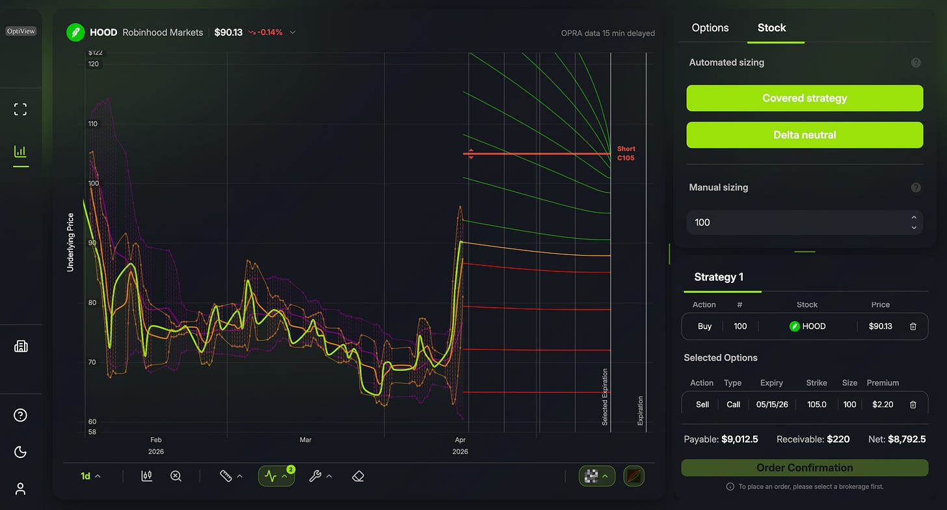The height and width of the screenshot is (510, 947).
Task: Click the 05/15/26 expiry value
Action: (772, 405)
